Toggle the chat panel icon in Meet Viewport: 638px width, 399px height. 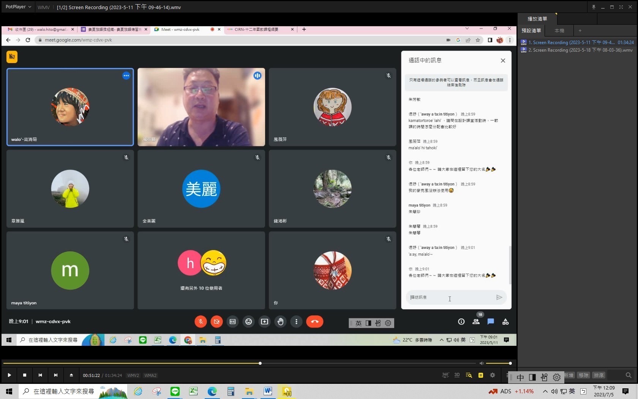coord(491,321)
